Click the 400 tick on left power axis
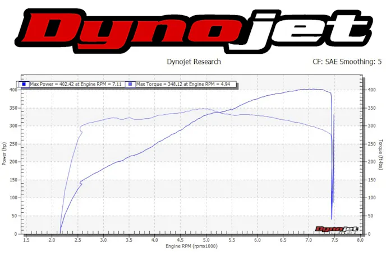Viewport: 386px width, 257px height. pyautogui.click(x=12, y=90)
